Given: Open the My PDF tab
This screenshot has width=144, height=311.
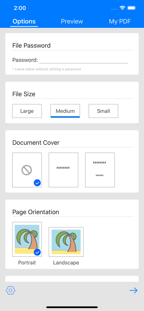Looking at the screenshot, I should pyautogui.click(x=120, y=21).
